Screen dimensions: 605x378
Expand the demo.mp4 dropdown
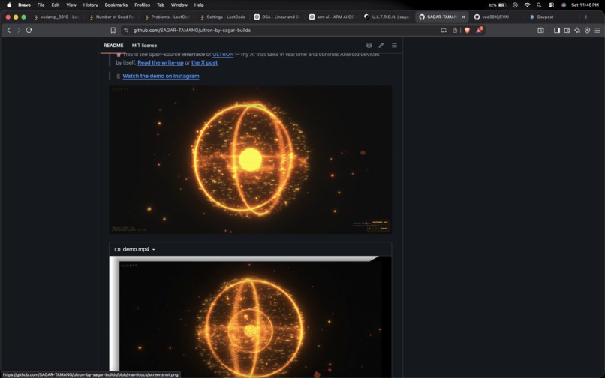pyautogui.click(x=135, y=249)
